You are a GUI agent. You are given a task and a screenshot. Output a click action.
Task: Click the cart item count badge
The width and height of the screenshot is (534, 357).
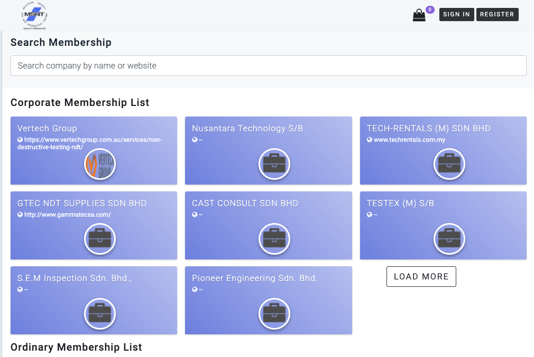tap(430, 9)
